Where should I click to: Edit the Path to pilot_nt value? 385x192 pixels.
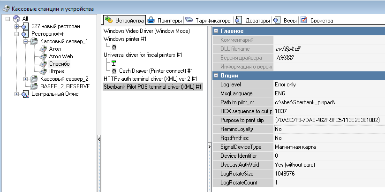328,102
